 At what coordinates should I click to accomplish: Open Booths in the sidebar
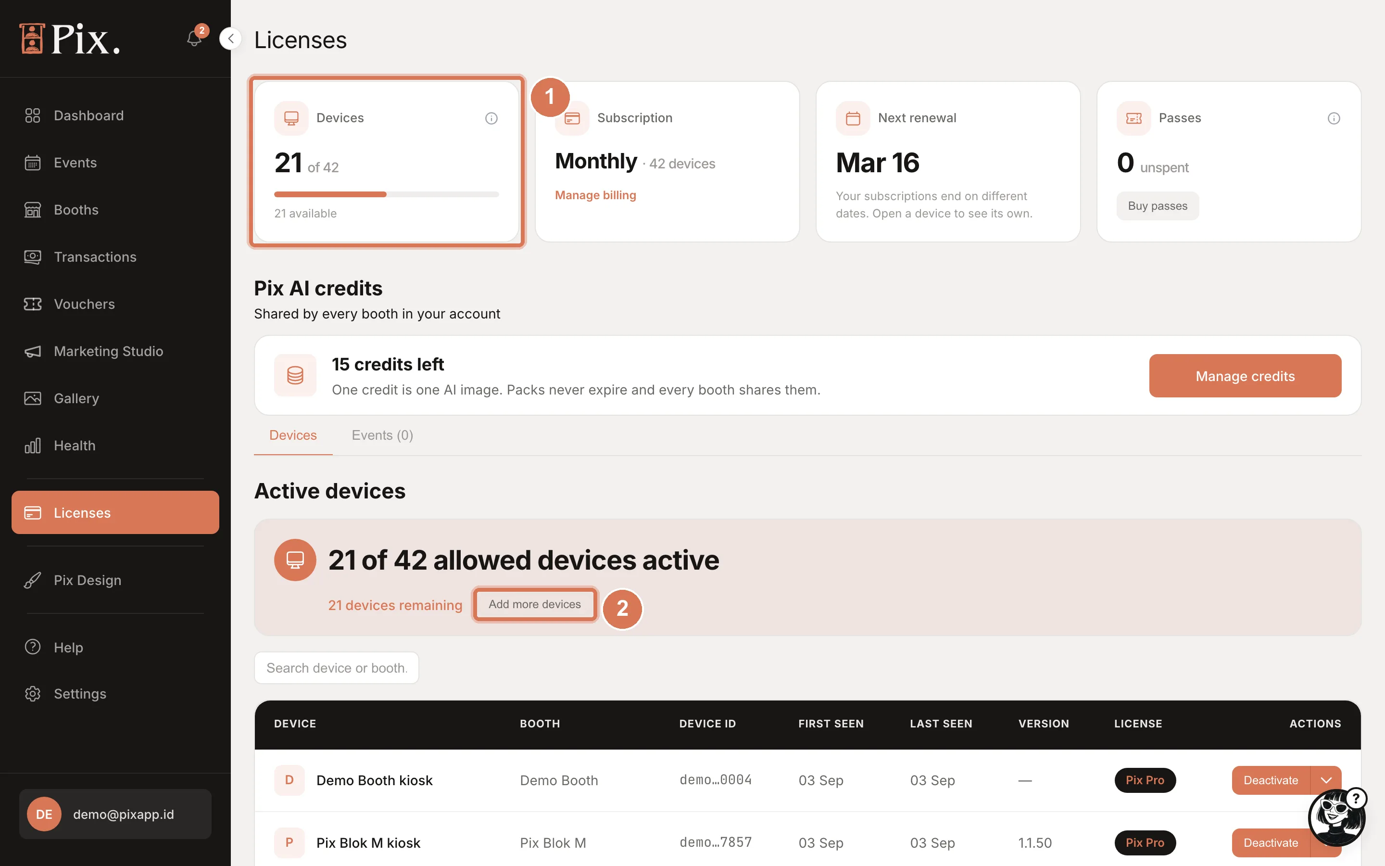(x=115, y=210)
